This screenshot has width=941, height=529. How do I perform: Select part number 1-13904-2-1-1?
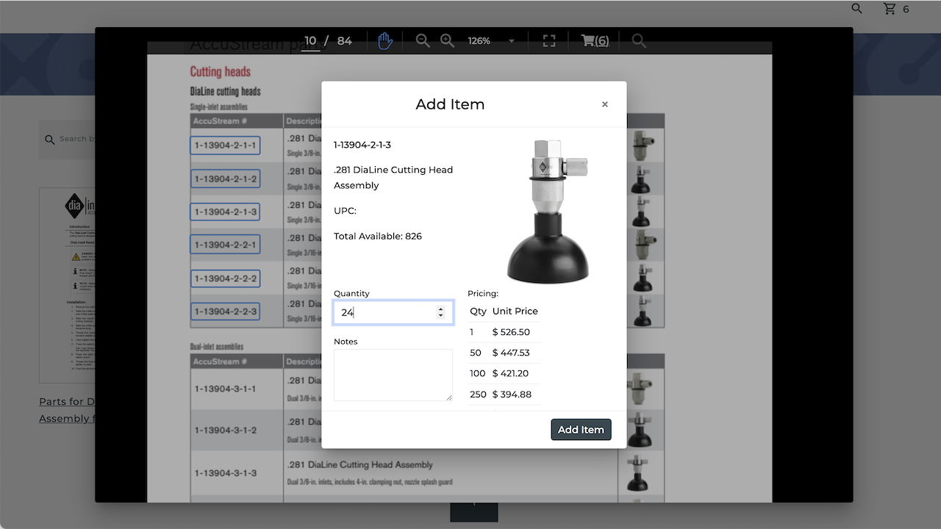(x=225, y=145)
